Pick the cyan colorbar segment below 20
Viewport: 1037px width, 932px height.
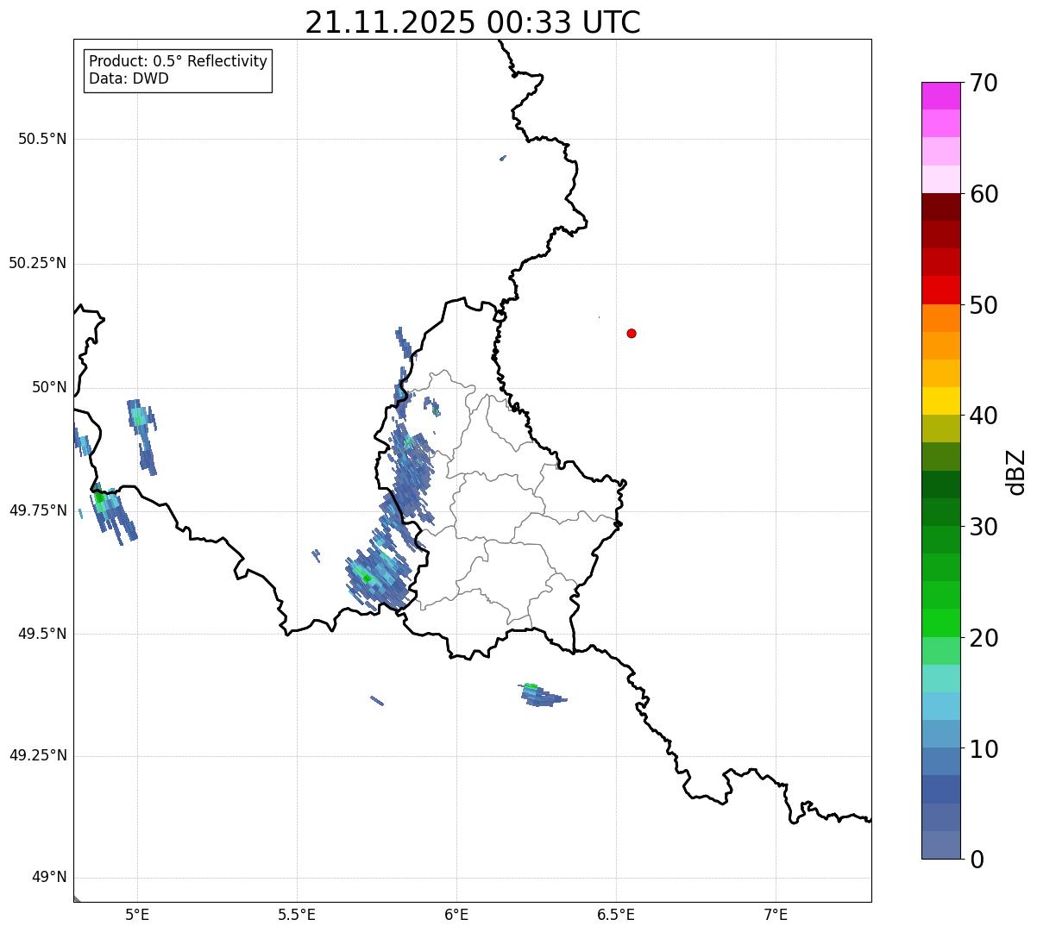tap(940, 679)
